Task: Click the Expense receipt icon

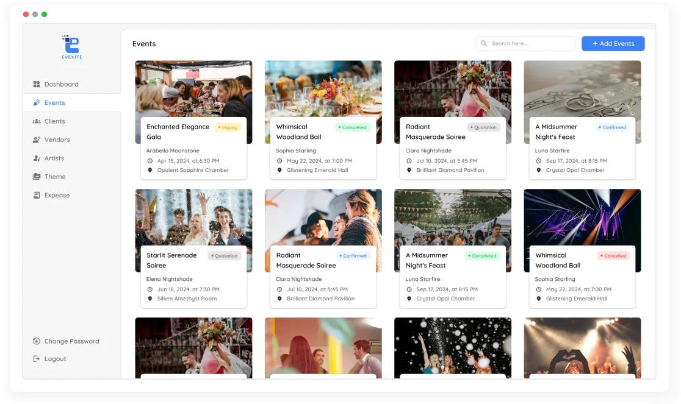Action: [37, 196]
